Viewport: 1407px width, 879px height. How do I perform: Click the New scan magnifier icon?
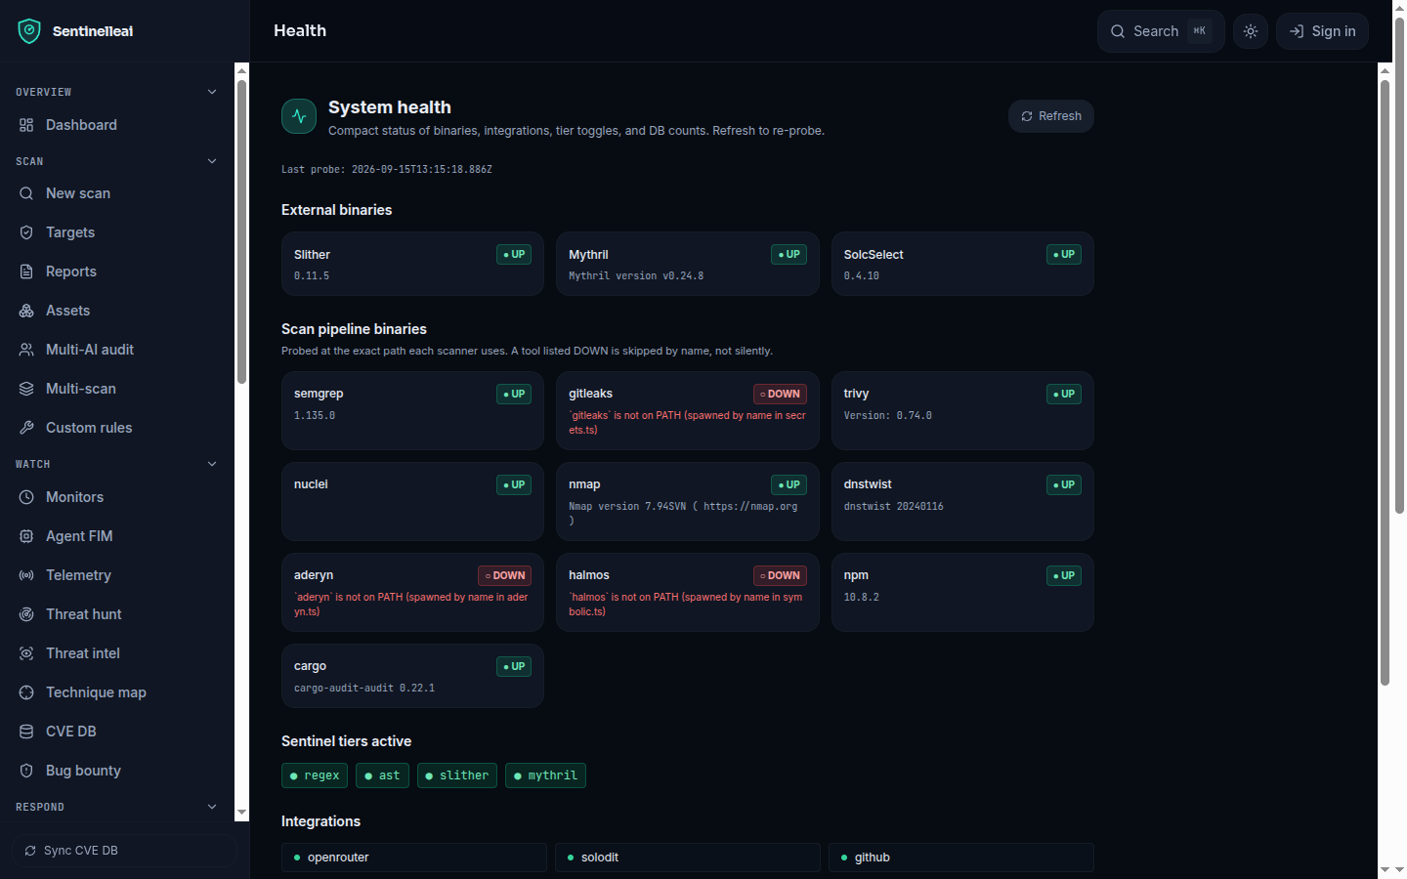tap(26, 193)
